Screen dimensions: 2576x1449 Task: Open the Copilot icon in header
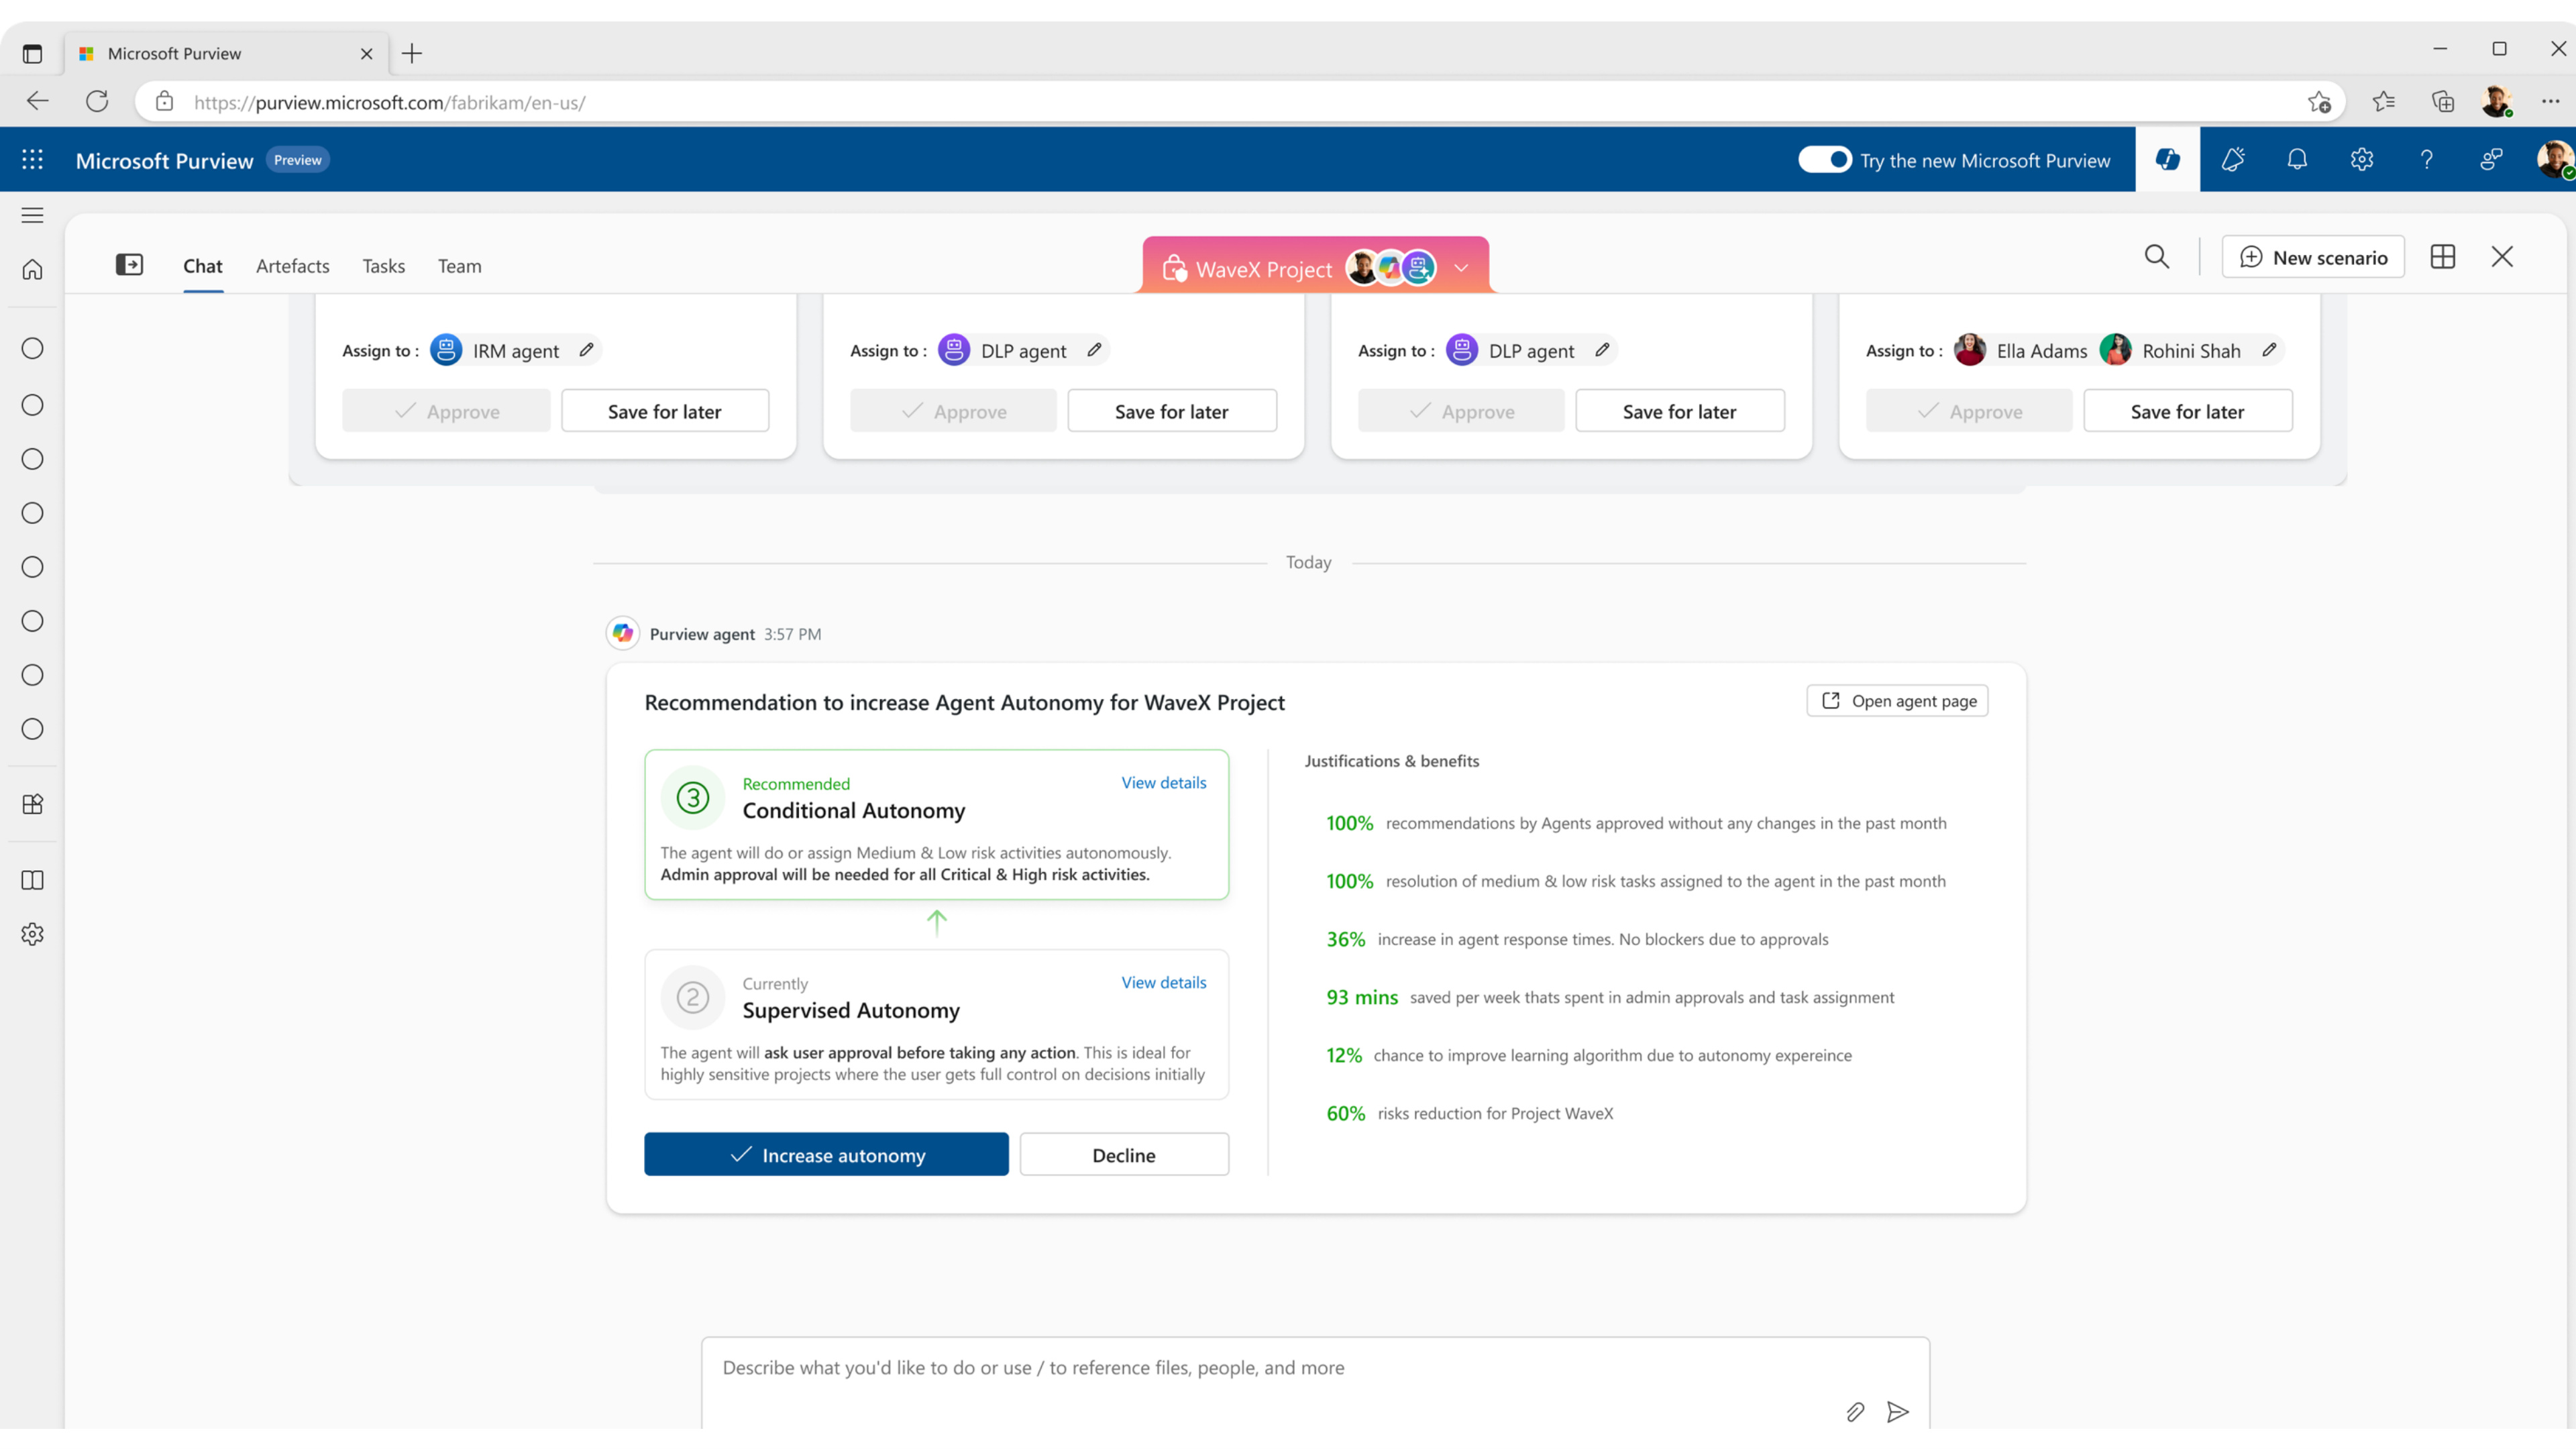(2167, 160)
